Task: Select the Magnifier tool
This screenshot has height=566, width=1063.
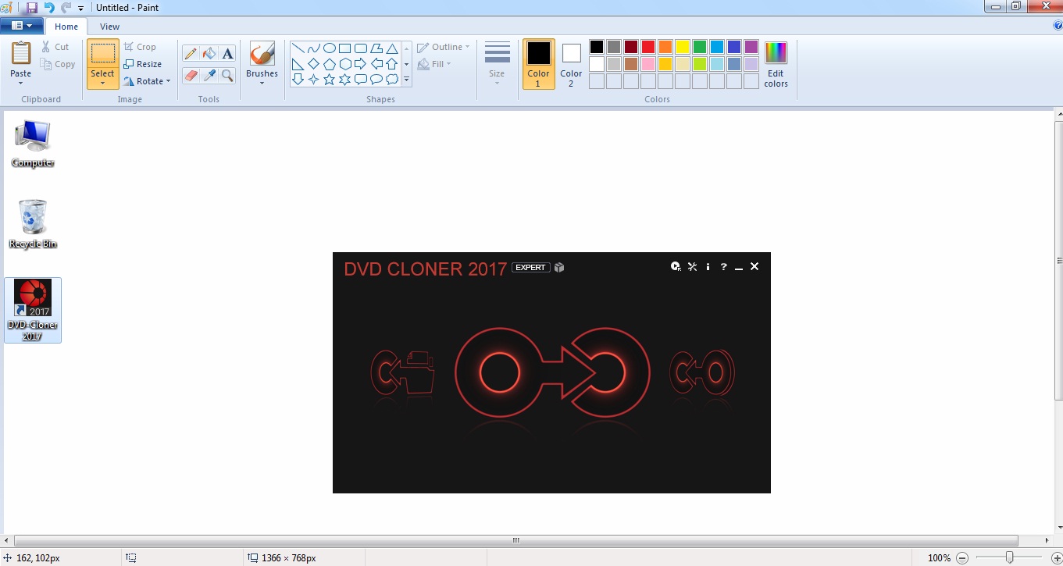Action: (227, 75)
